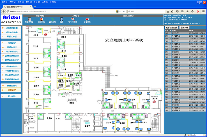This screenshot has width=207, height=137.
Task: Click the 更新記錄列表 button
Action: point(171,27)
